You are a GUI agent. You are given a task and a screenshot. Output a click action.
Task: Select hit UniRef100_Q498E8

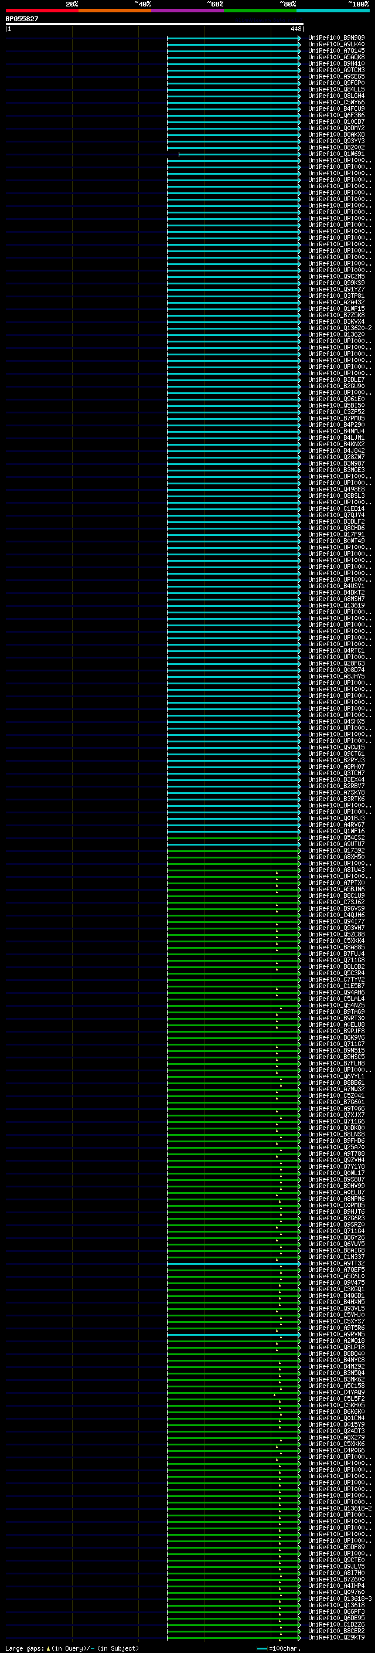[x=336, y=489]
